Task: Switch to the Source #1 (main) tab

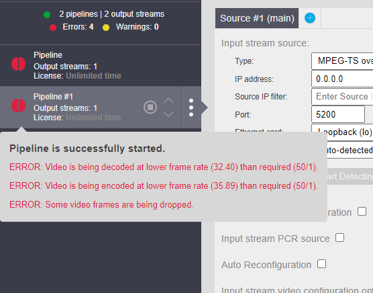Action: pyautogui.click(x=257, y=18)
